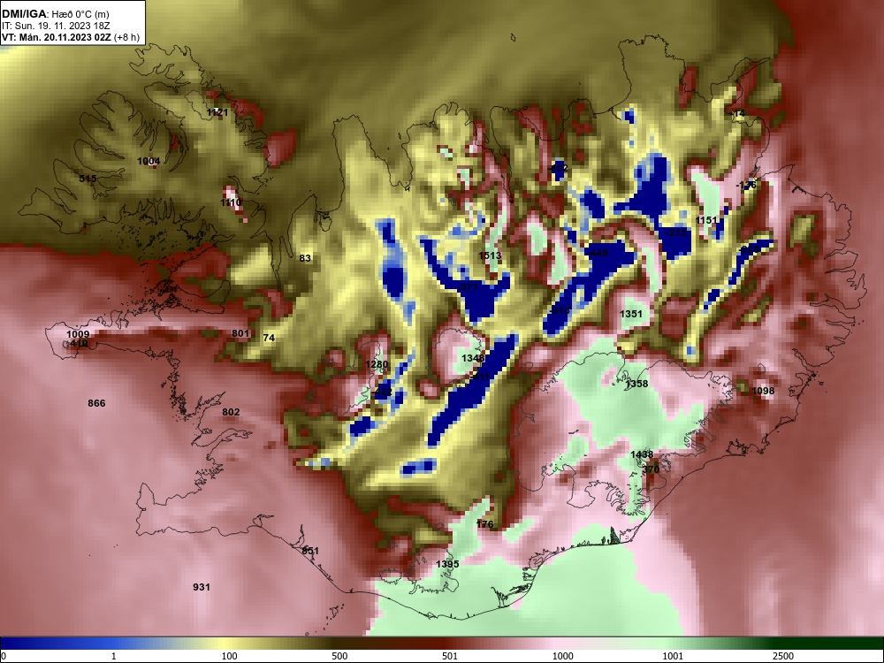This screenshot has width=884, height=663.
Task: Click the map value 1009
Action: (78, 335)
